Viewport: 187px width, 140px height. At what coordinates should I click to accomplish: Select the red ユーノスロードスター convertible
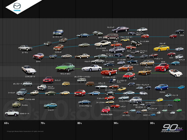click(109, 72)
